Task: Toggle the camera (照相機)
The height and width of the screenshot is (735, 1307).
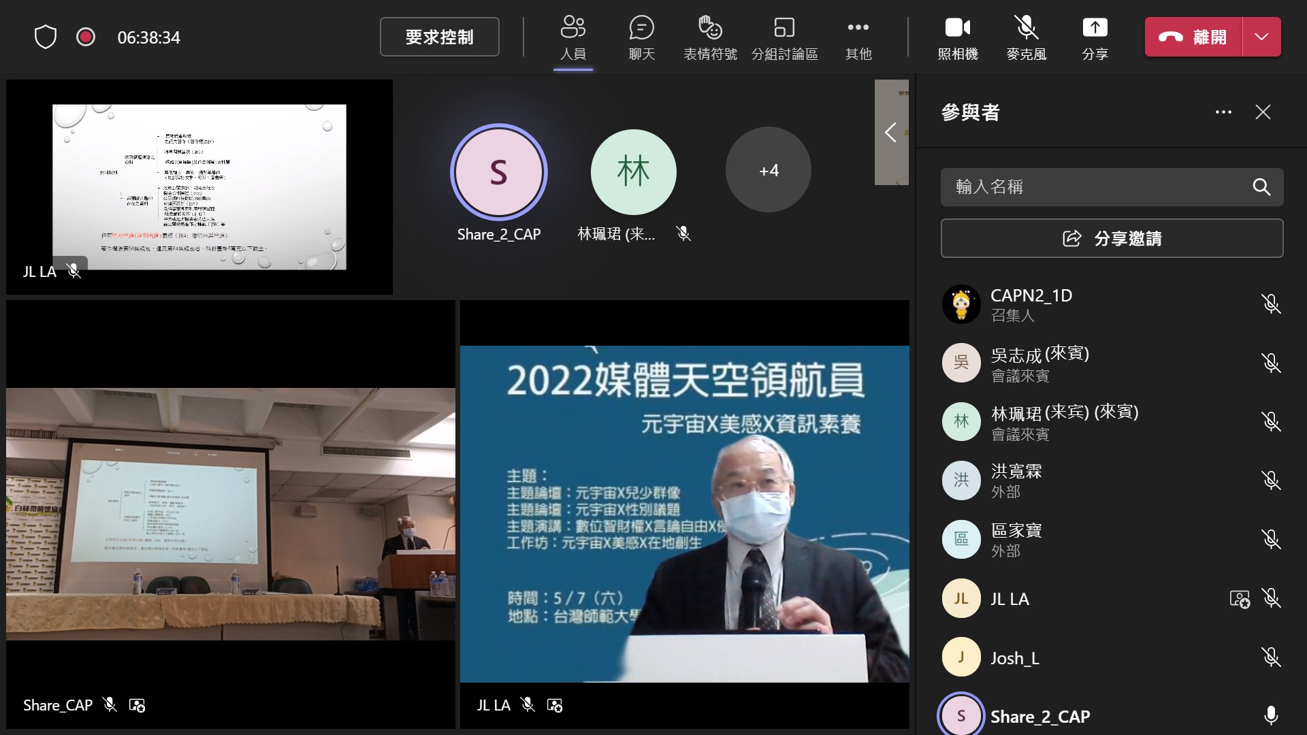Action: click(x=958, y=37)
